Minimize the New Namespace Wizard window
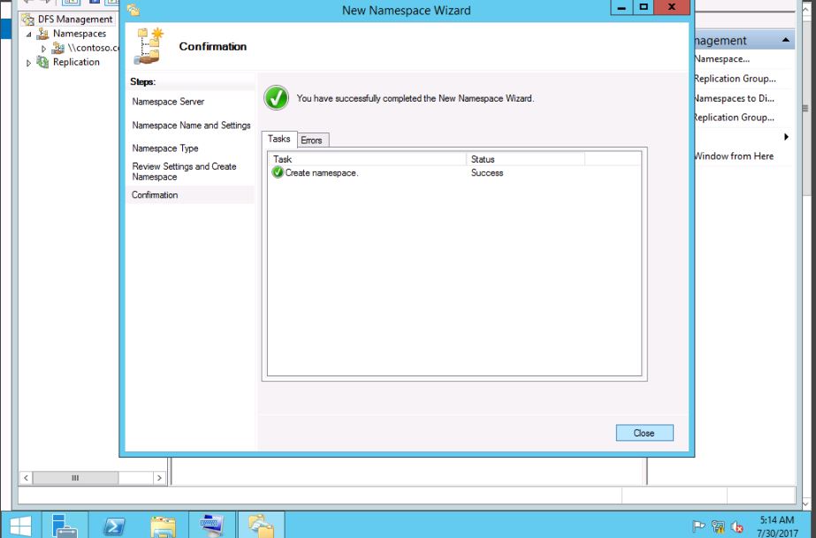Image resolution: width=816 pixels, height=538 pixels. pos(621,7)
